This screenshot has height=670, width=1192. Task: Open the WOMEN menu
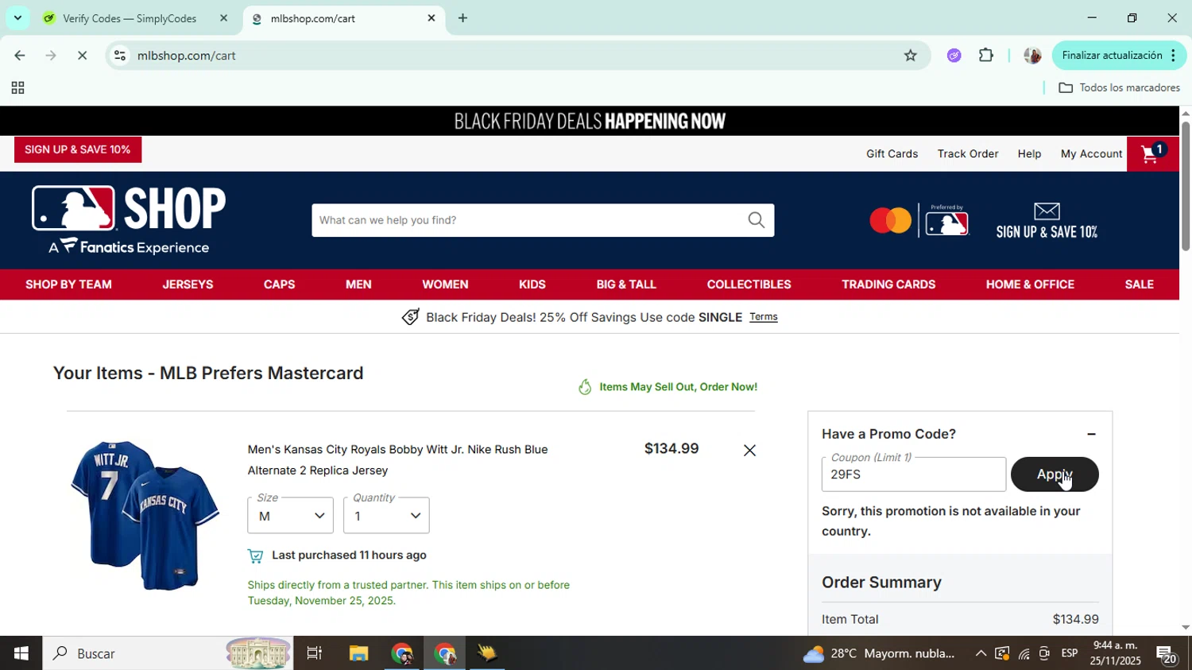point(445,285)
